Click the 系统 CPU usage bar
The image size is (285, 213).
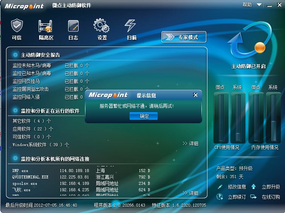238,118
